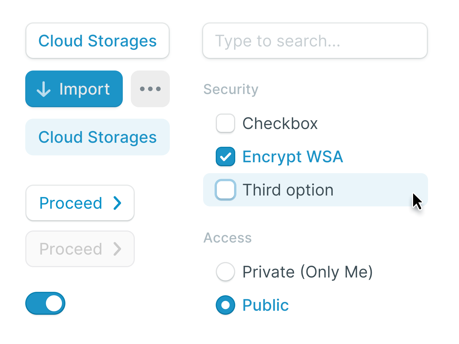Select the Private (Only Me) radio button
Image resolution: width=459 pixels, height=344 pixels.
(225, 271)
